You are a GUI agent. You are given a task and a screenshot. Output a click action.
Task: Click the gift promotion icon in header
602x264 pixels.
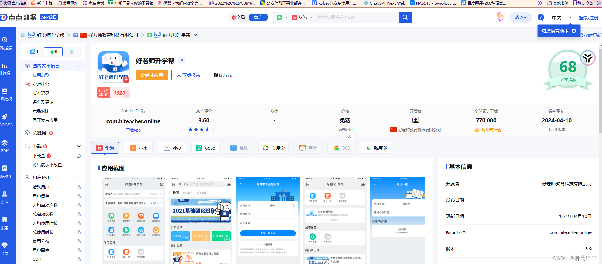pos(500,16)
